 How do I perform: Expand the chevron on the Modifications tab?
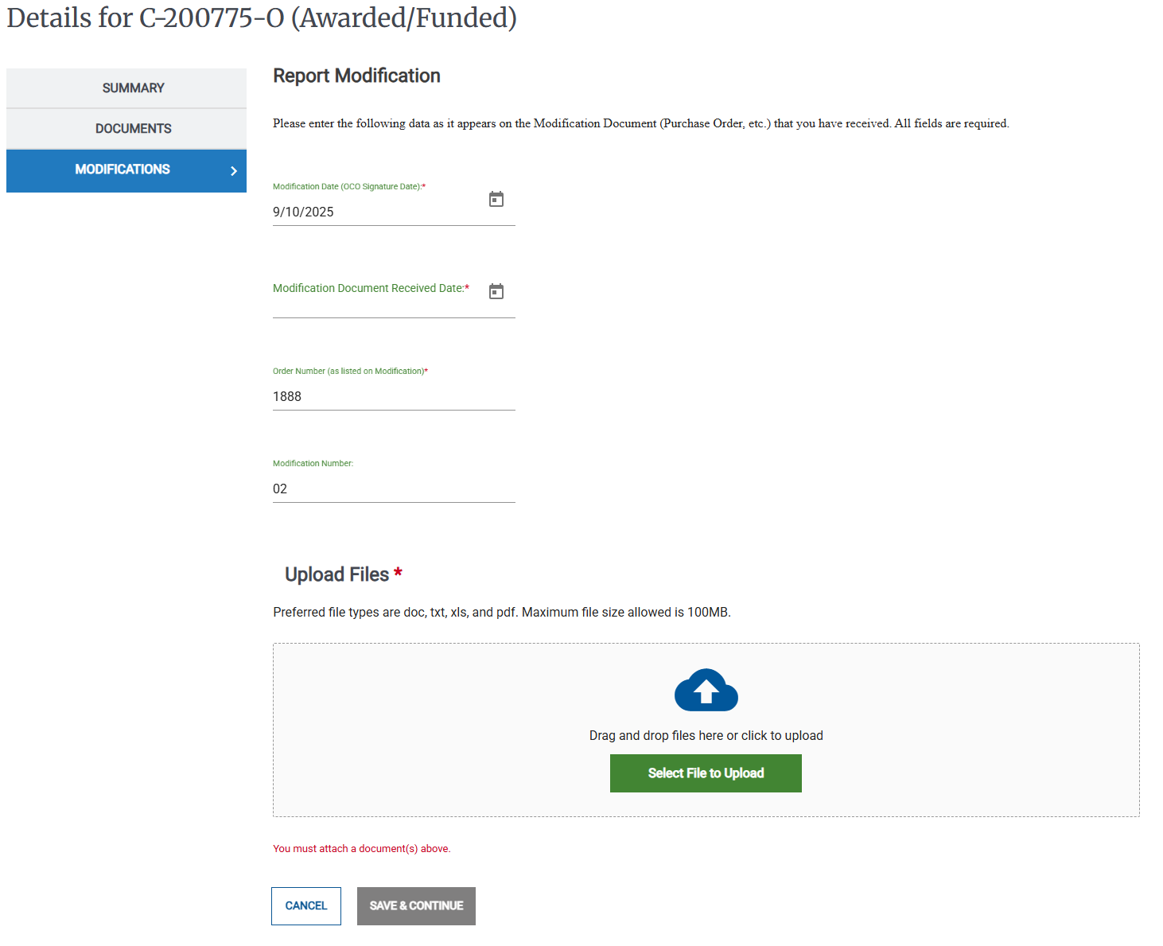[233, 170]
